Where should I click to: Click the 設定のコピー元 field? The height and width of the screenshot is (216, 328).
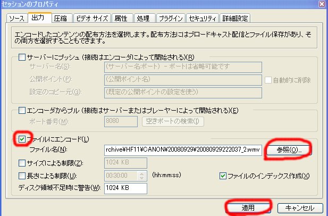point(183,93)
